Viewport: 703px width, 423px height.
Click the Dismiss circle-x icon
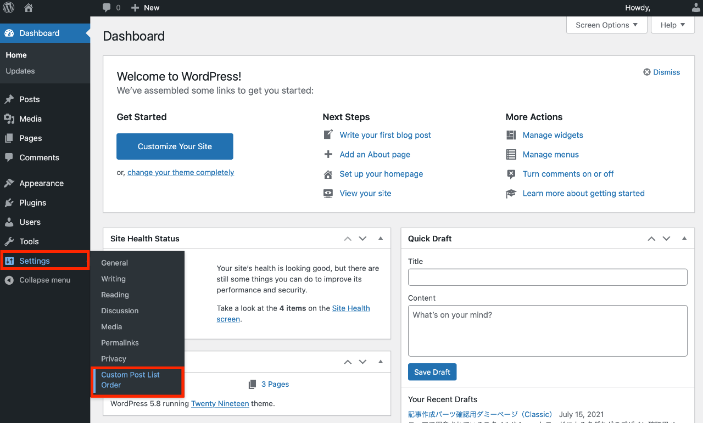(647, 72)
